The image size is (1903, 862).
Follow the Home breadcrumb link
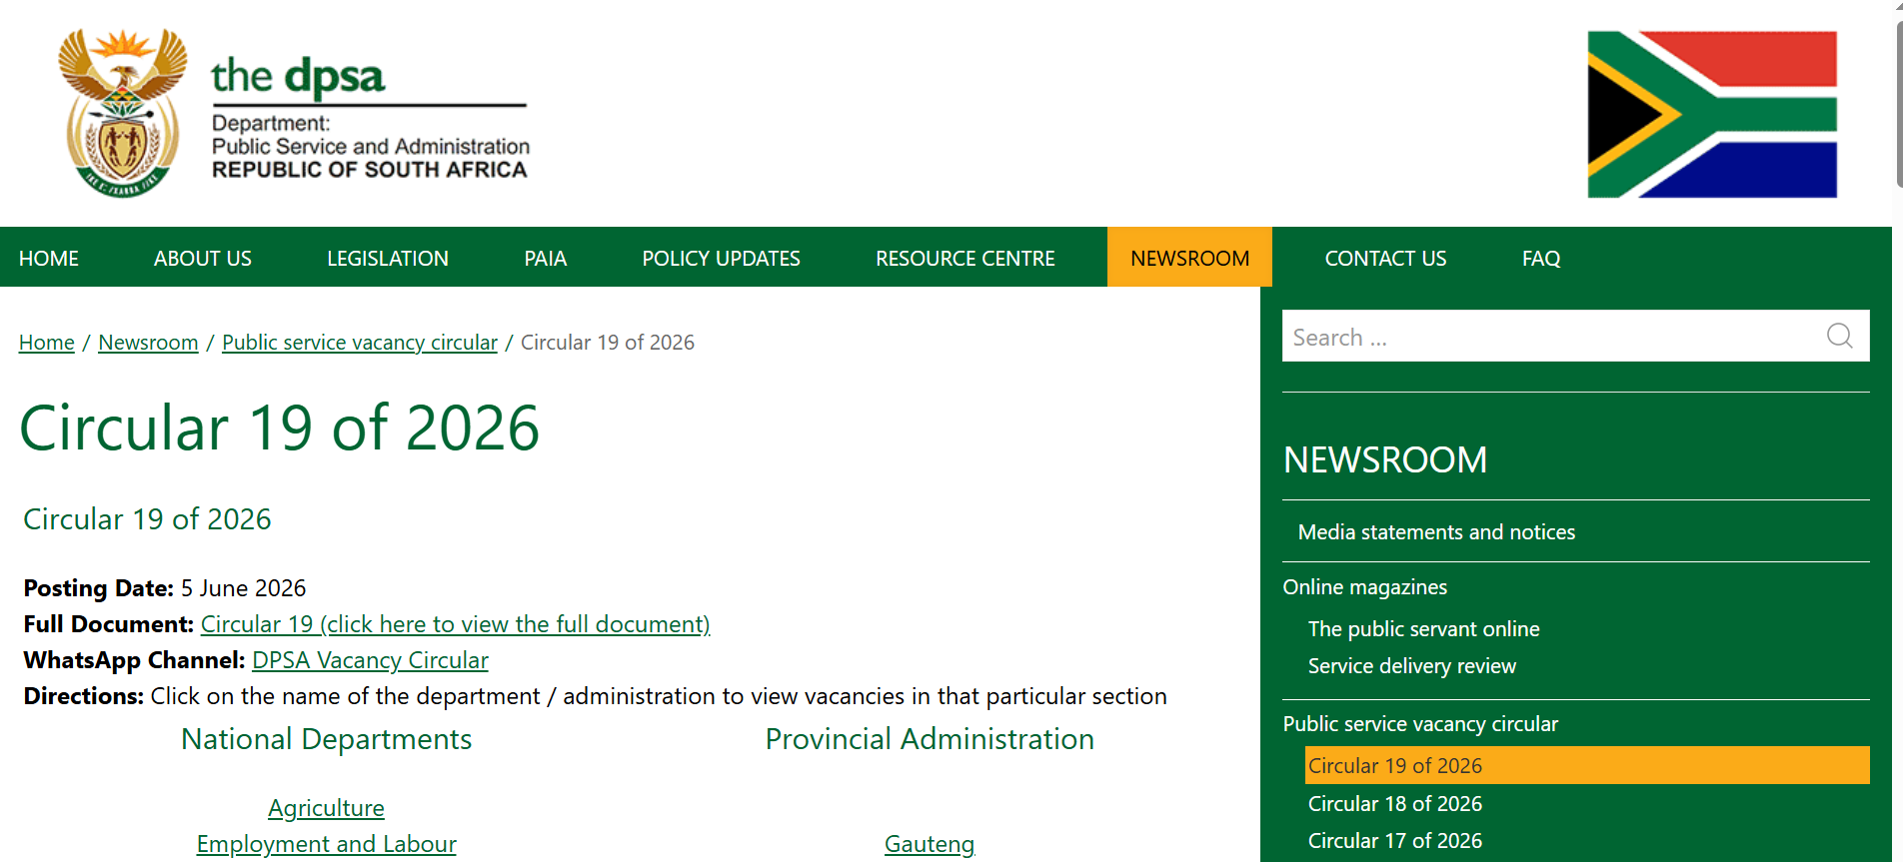(x=47, y=343)
